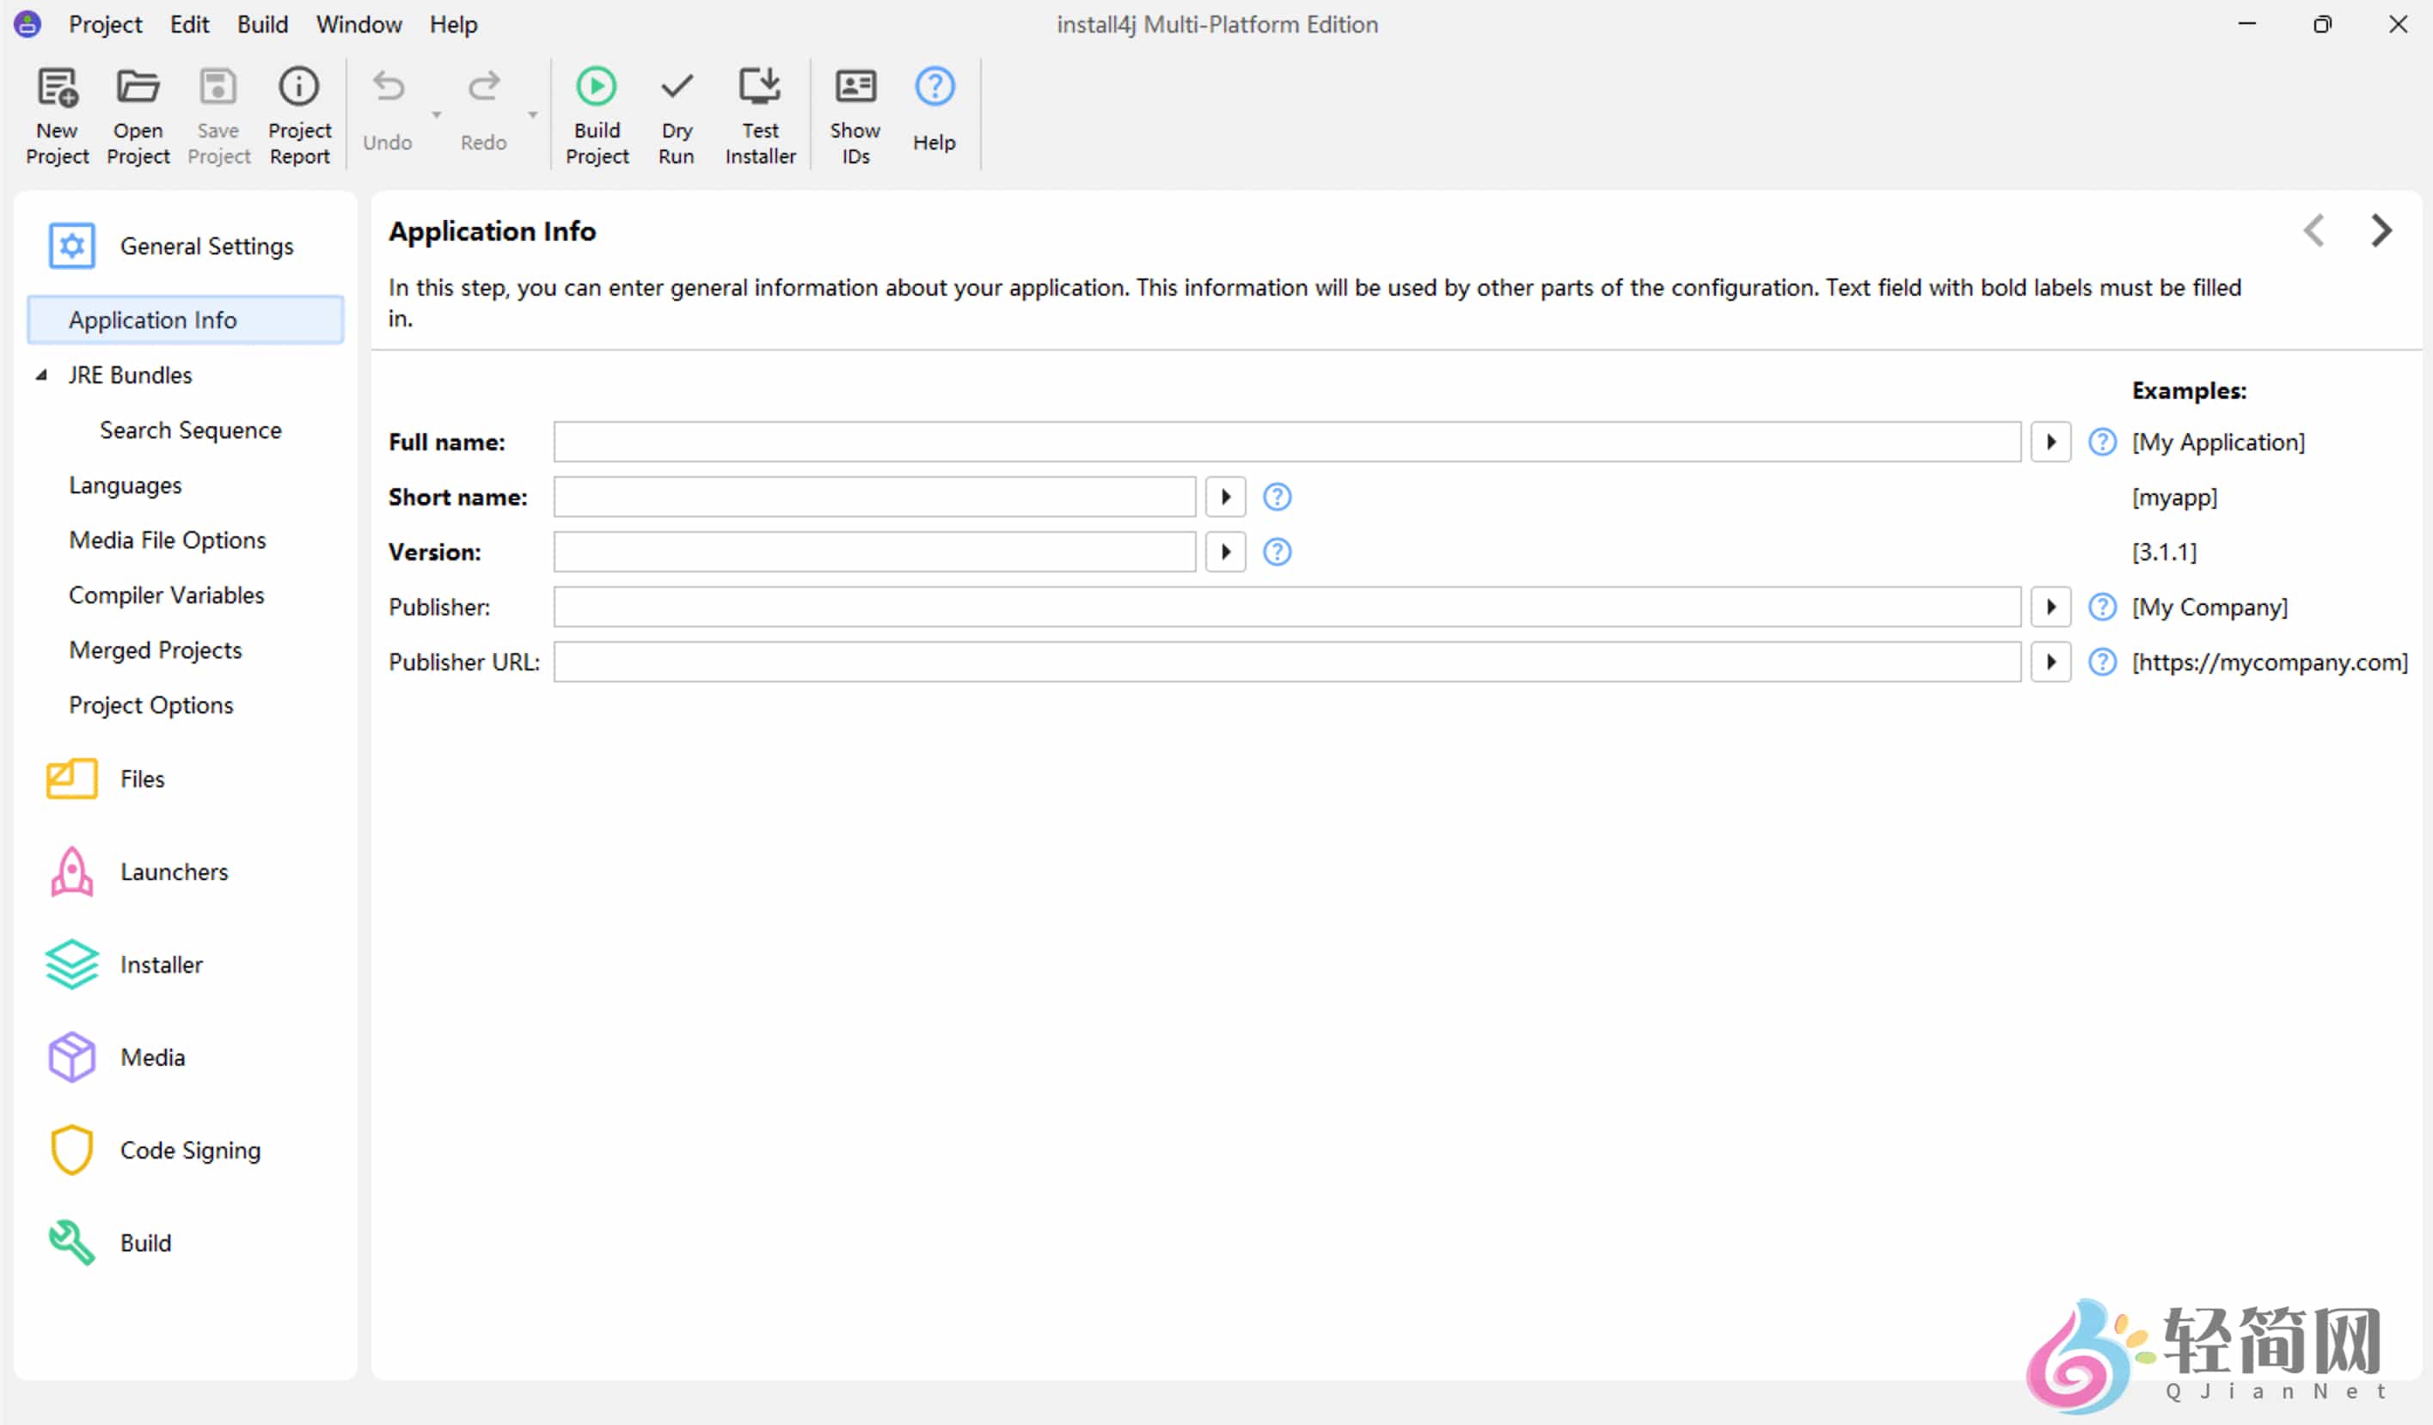Open the Window menu

click(359, 24)
